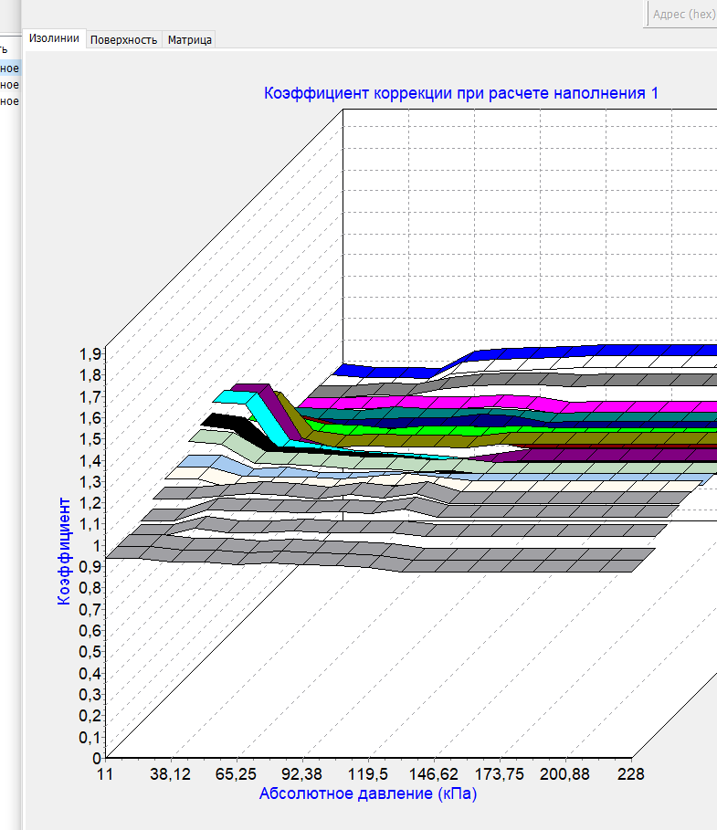
Task: Click the chart title Коэффициент коррекции
Action: pos(460,93)
